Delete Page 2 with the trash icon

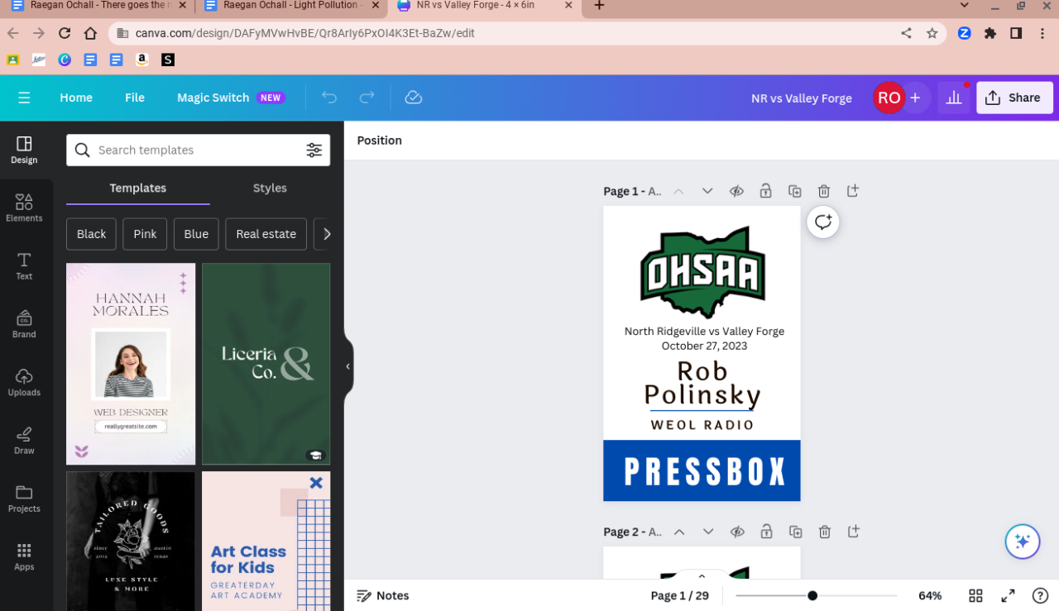pyautogui.click(x=825, y=532)
